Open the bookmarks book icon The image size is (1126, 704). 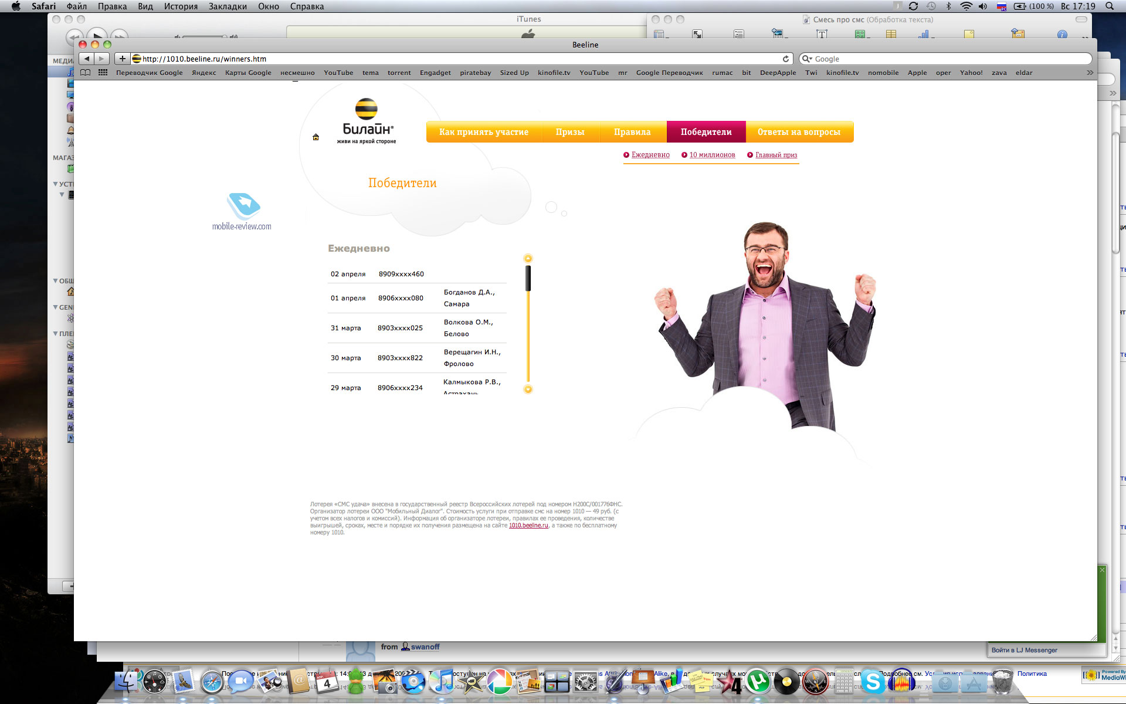coord(86,73)
